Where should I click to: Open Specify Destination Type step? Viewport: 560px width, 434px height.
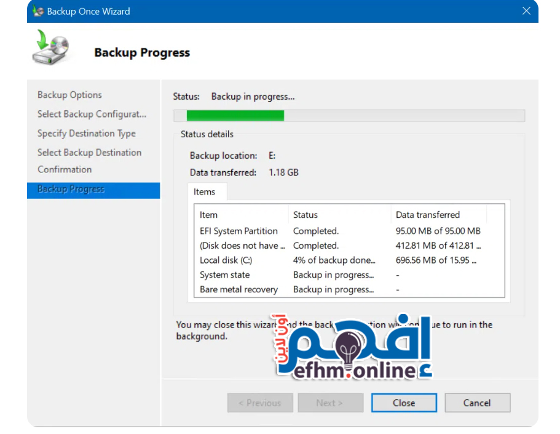point(86,133)
